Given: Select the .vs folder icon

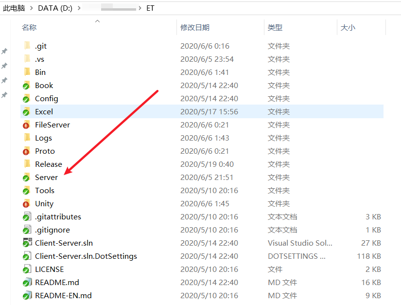Looking at the screenshot, I should [27, 59].
